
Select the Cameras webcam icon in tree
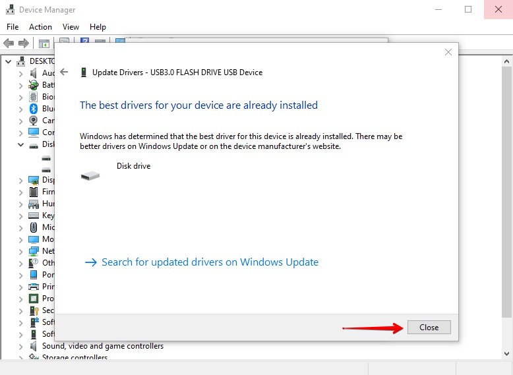pyautogui.click(x=34, y=121)
